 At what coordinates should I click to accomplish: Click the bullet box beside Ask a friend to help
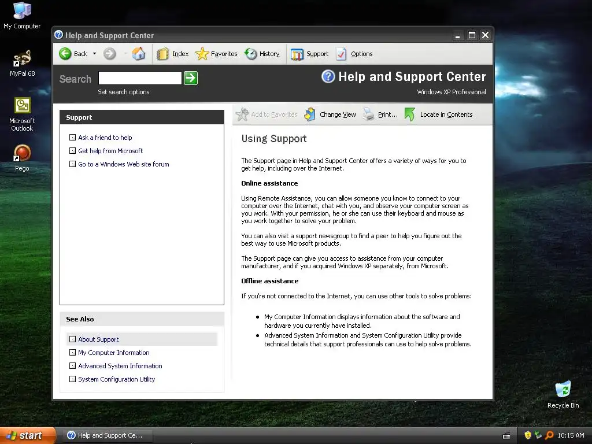(x=72, y=138)
